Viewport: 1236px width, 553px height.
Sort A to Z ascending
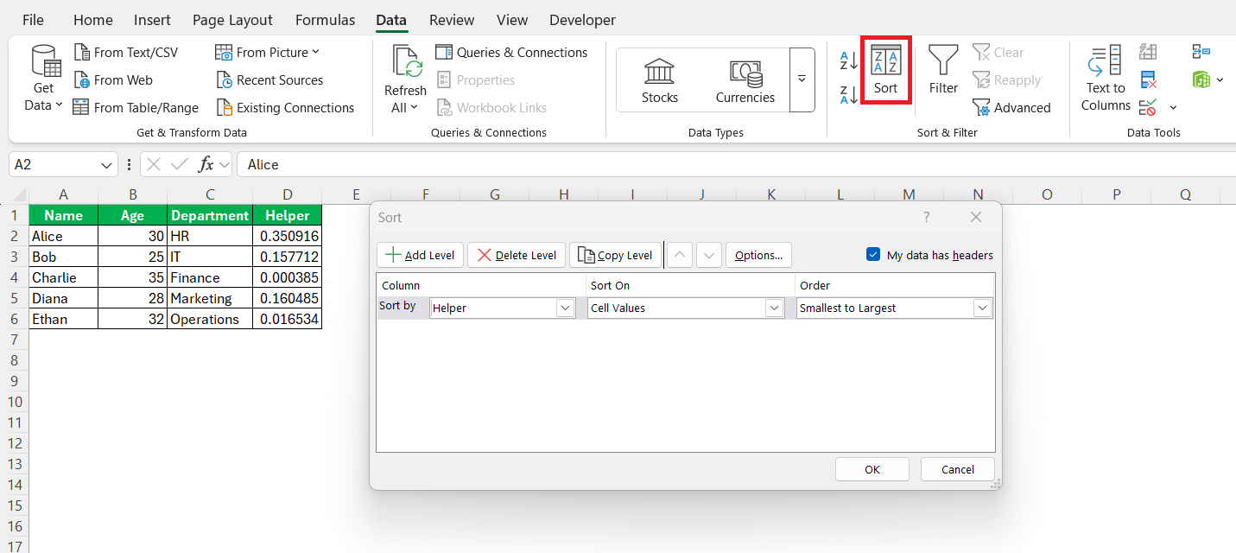848,61
